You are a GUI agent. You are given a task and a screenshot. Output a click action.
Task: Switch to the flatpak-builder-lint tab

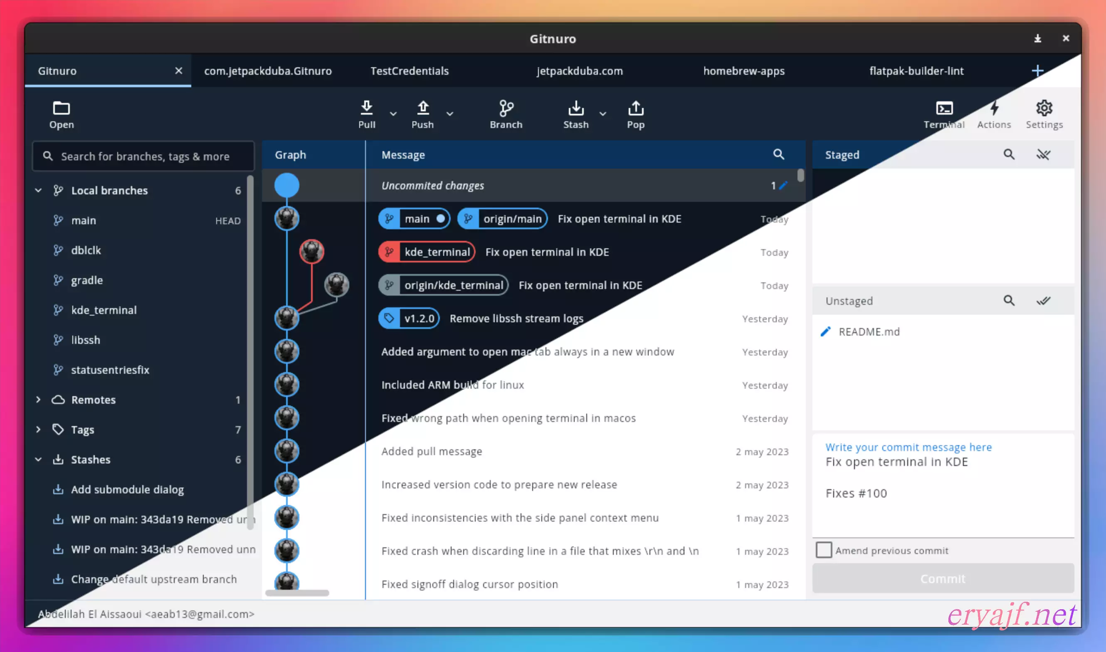click(916, 71)
